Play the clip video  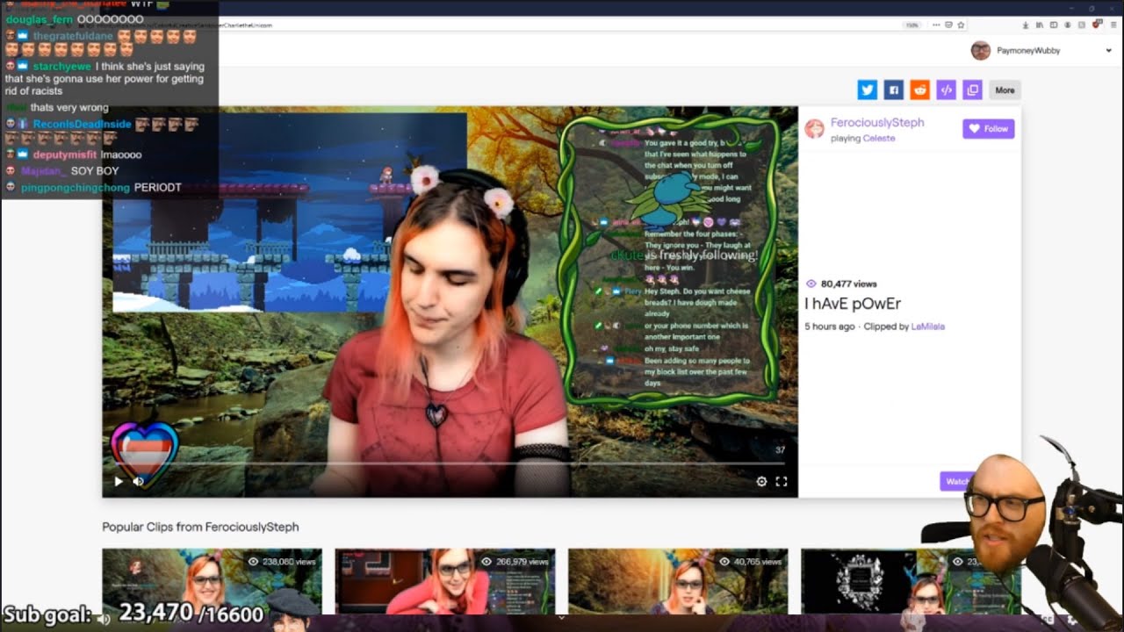click(119, 481)
